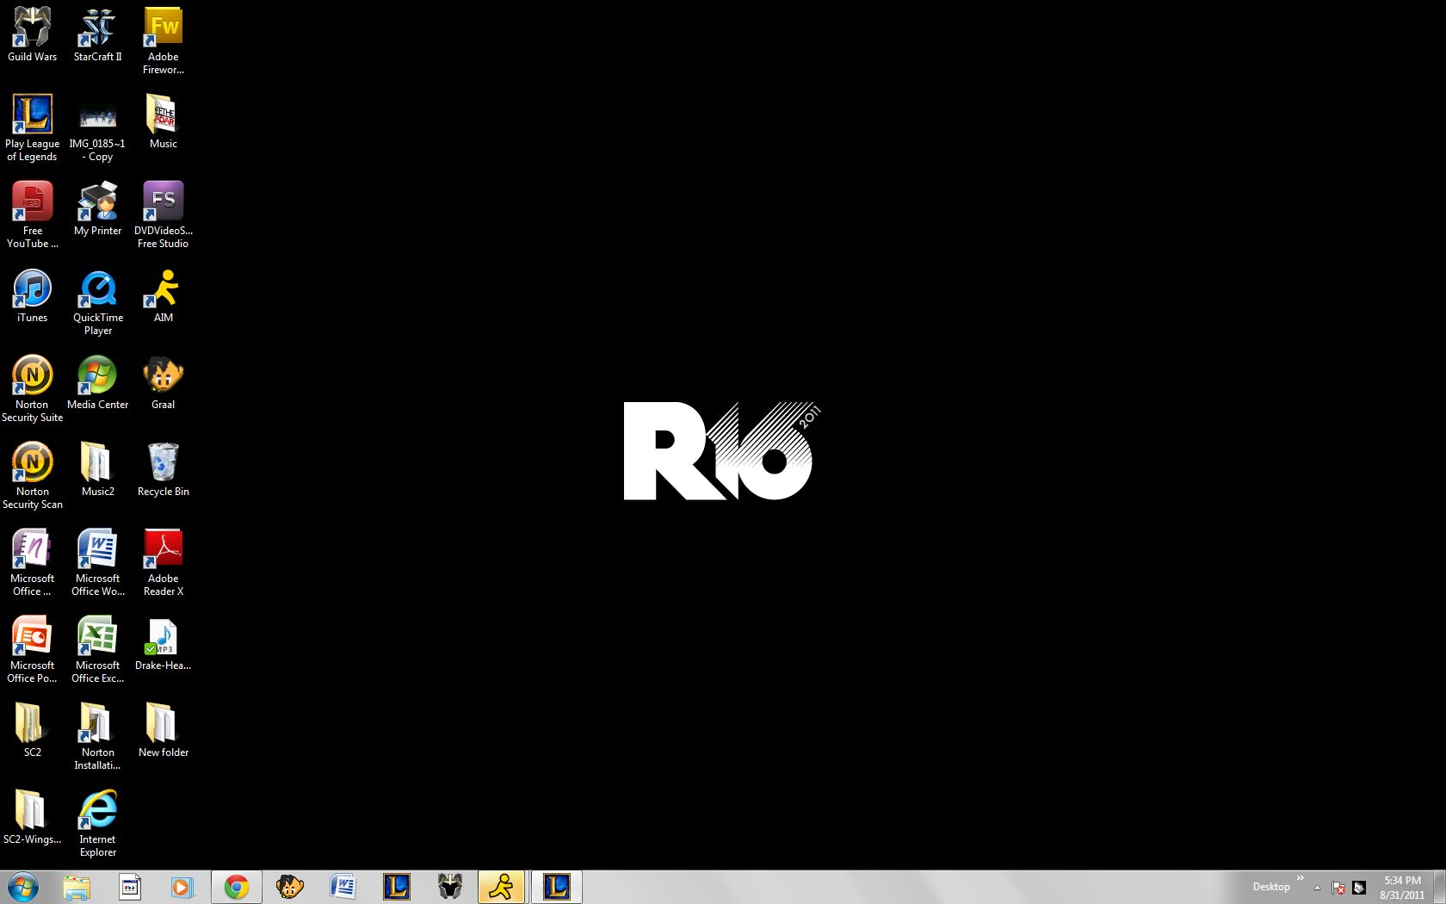1446x904 pixels.
Task: Expand the Desktop toolbar chevron
Action: (1301, 878)
